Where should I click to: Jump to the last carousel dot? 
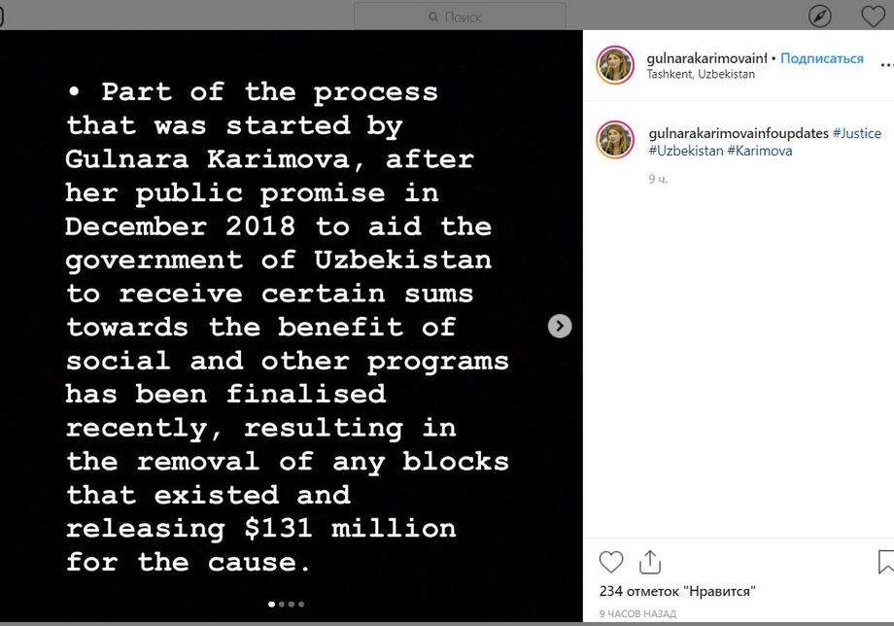(x=301, y=605)
